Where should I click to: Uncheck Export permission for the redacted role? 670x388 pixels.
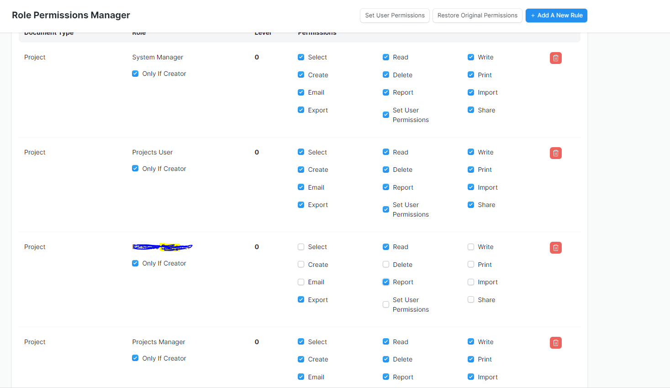pyautogui.click(x=301, y=300)
